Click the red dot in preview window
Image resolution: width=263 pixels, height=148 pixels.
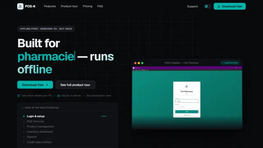point(135,63)
